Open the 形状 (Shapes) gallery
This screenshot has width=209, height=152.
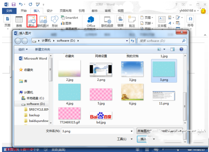point(55,21)
